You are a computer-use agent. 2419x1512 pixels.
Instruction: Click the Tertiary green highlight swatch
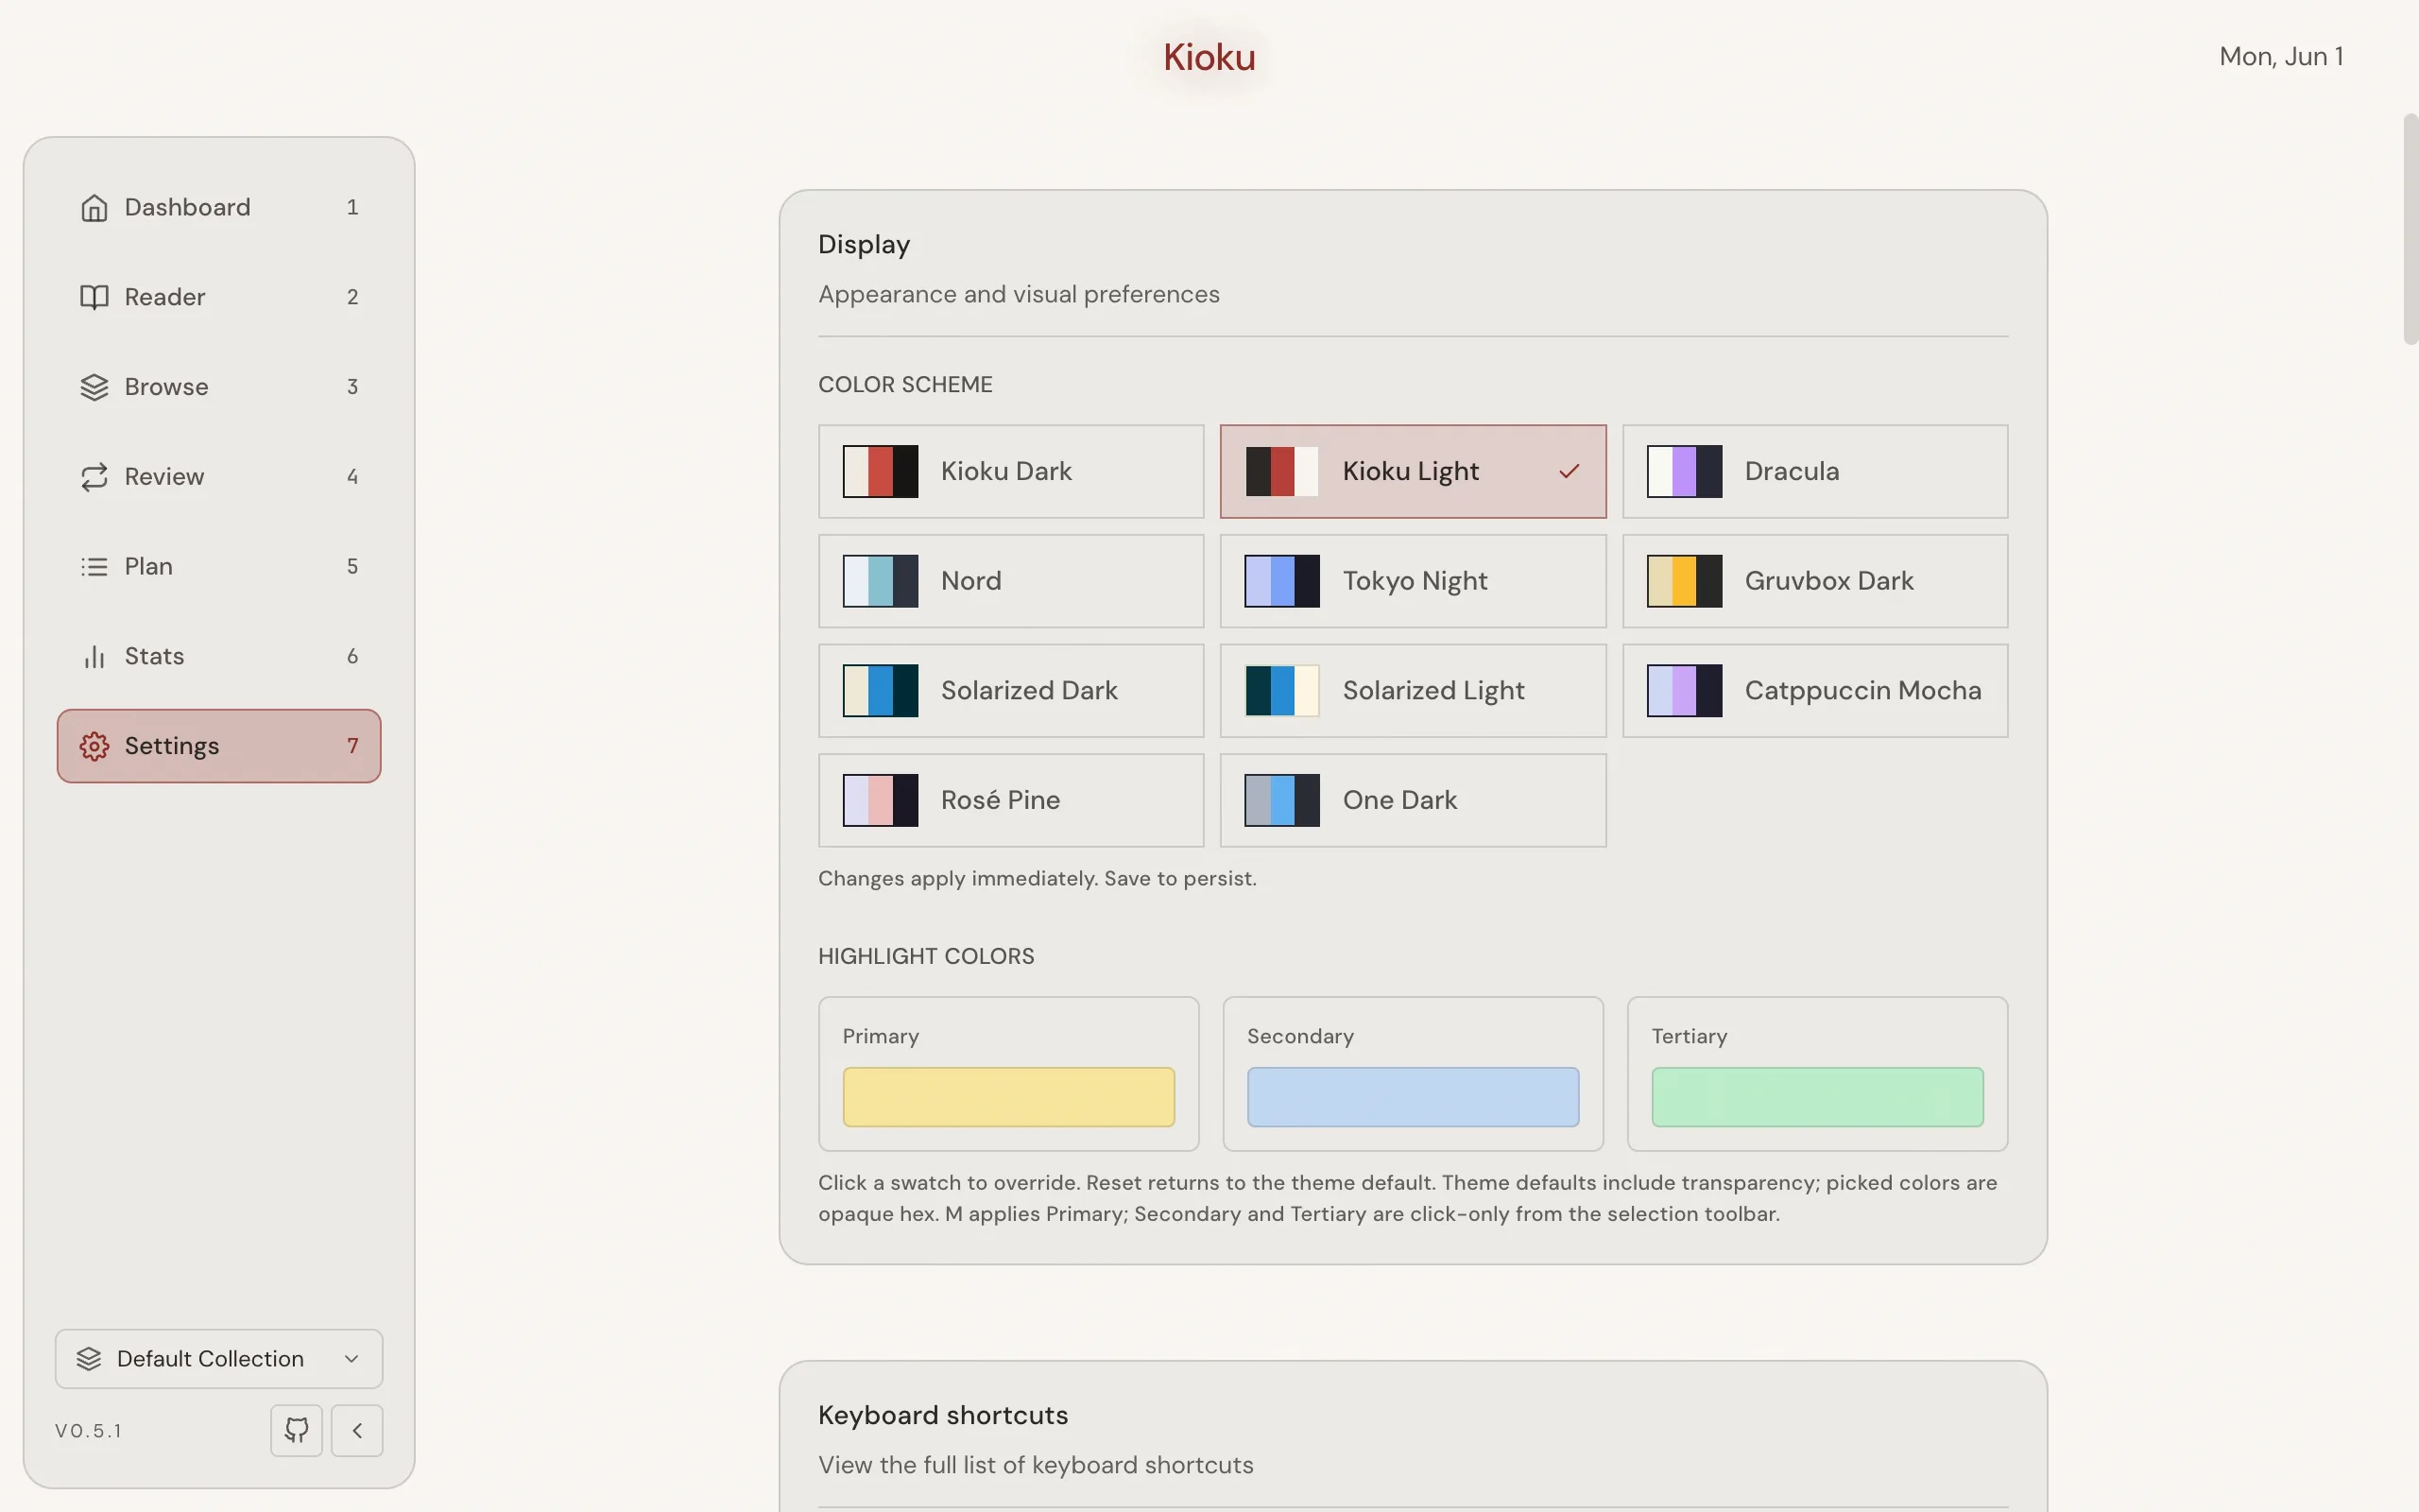pyautogui.click(x=1816, y=1097)
